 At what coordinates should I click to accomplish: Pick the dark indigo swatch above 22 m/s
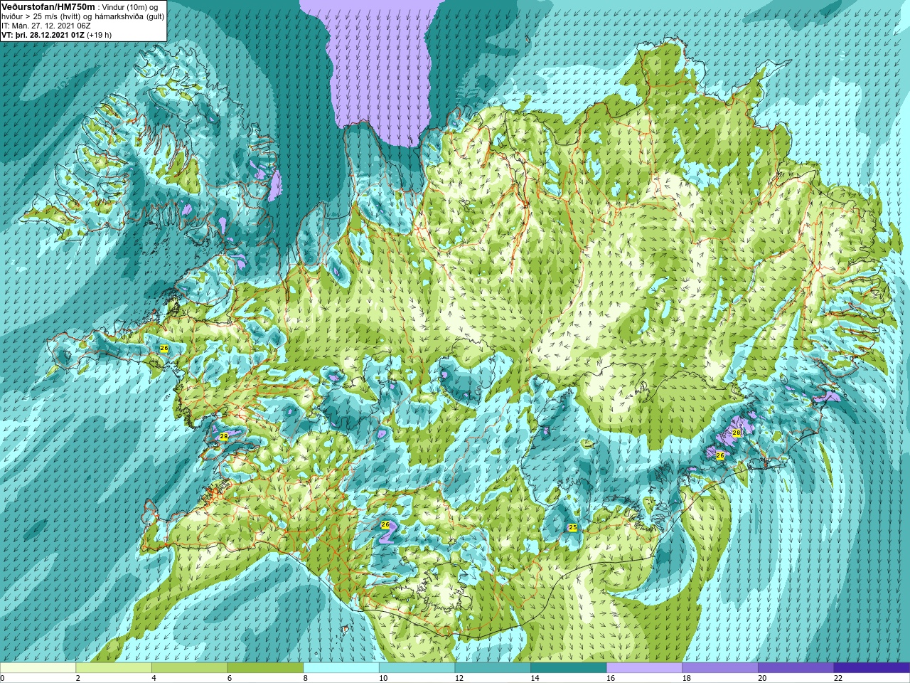coord(872,667)
